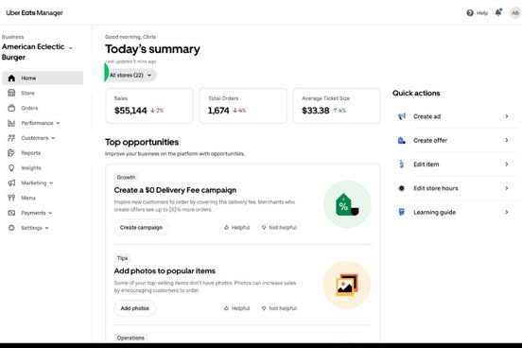Screen dimensions: 522x348
Task: Click the Insights lightbulb icon
Action: 11,167
